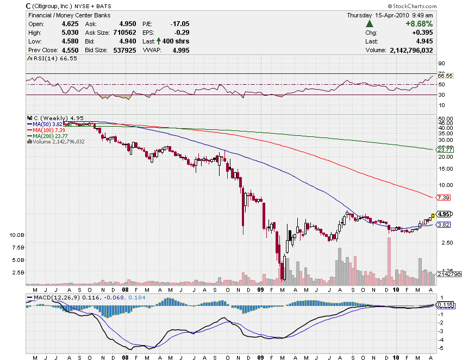Click the Last value 4.945
Image resolution: width=462 pixels, height=363 pixels.
(x=424, y=41)
